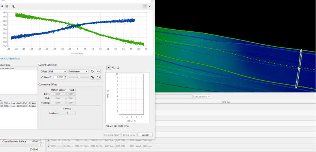
Task: Open the Multibeam system dropdown
Action: click(x=78, y=72)
